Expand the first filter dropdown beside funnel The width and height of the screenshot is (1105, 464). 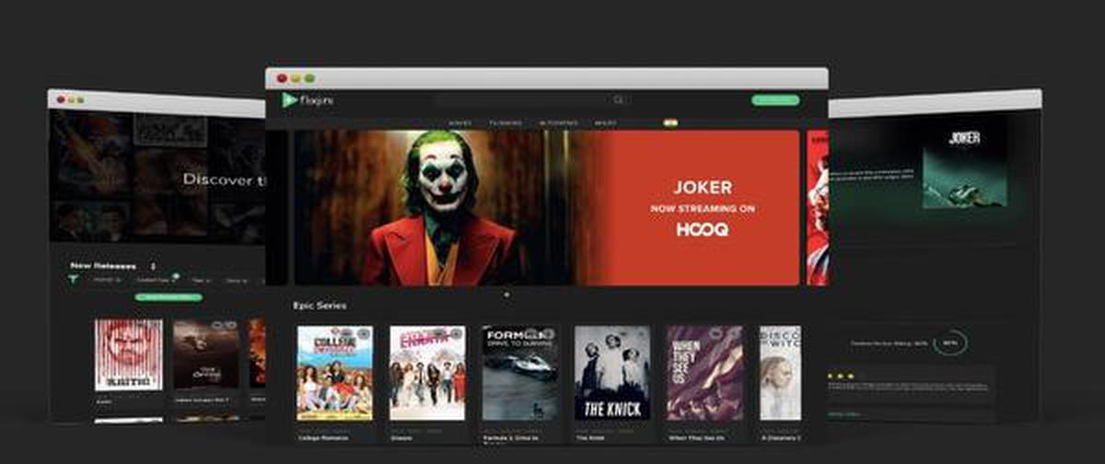click(106, 280)
